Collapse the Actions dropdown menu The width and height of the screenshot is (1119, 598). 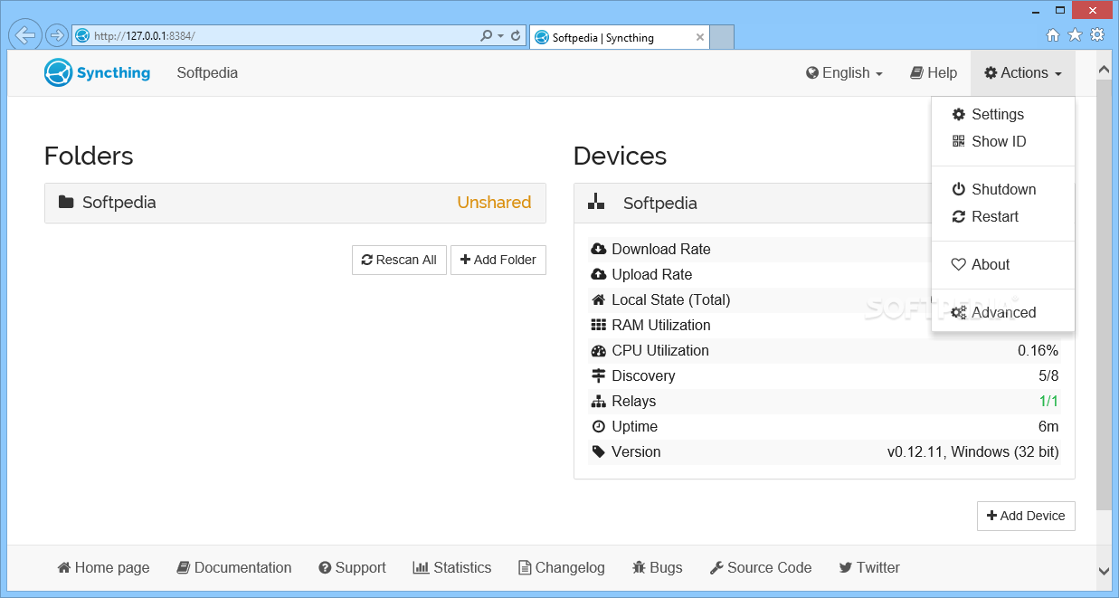point(1022,73)
